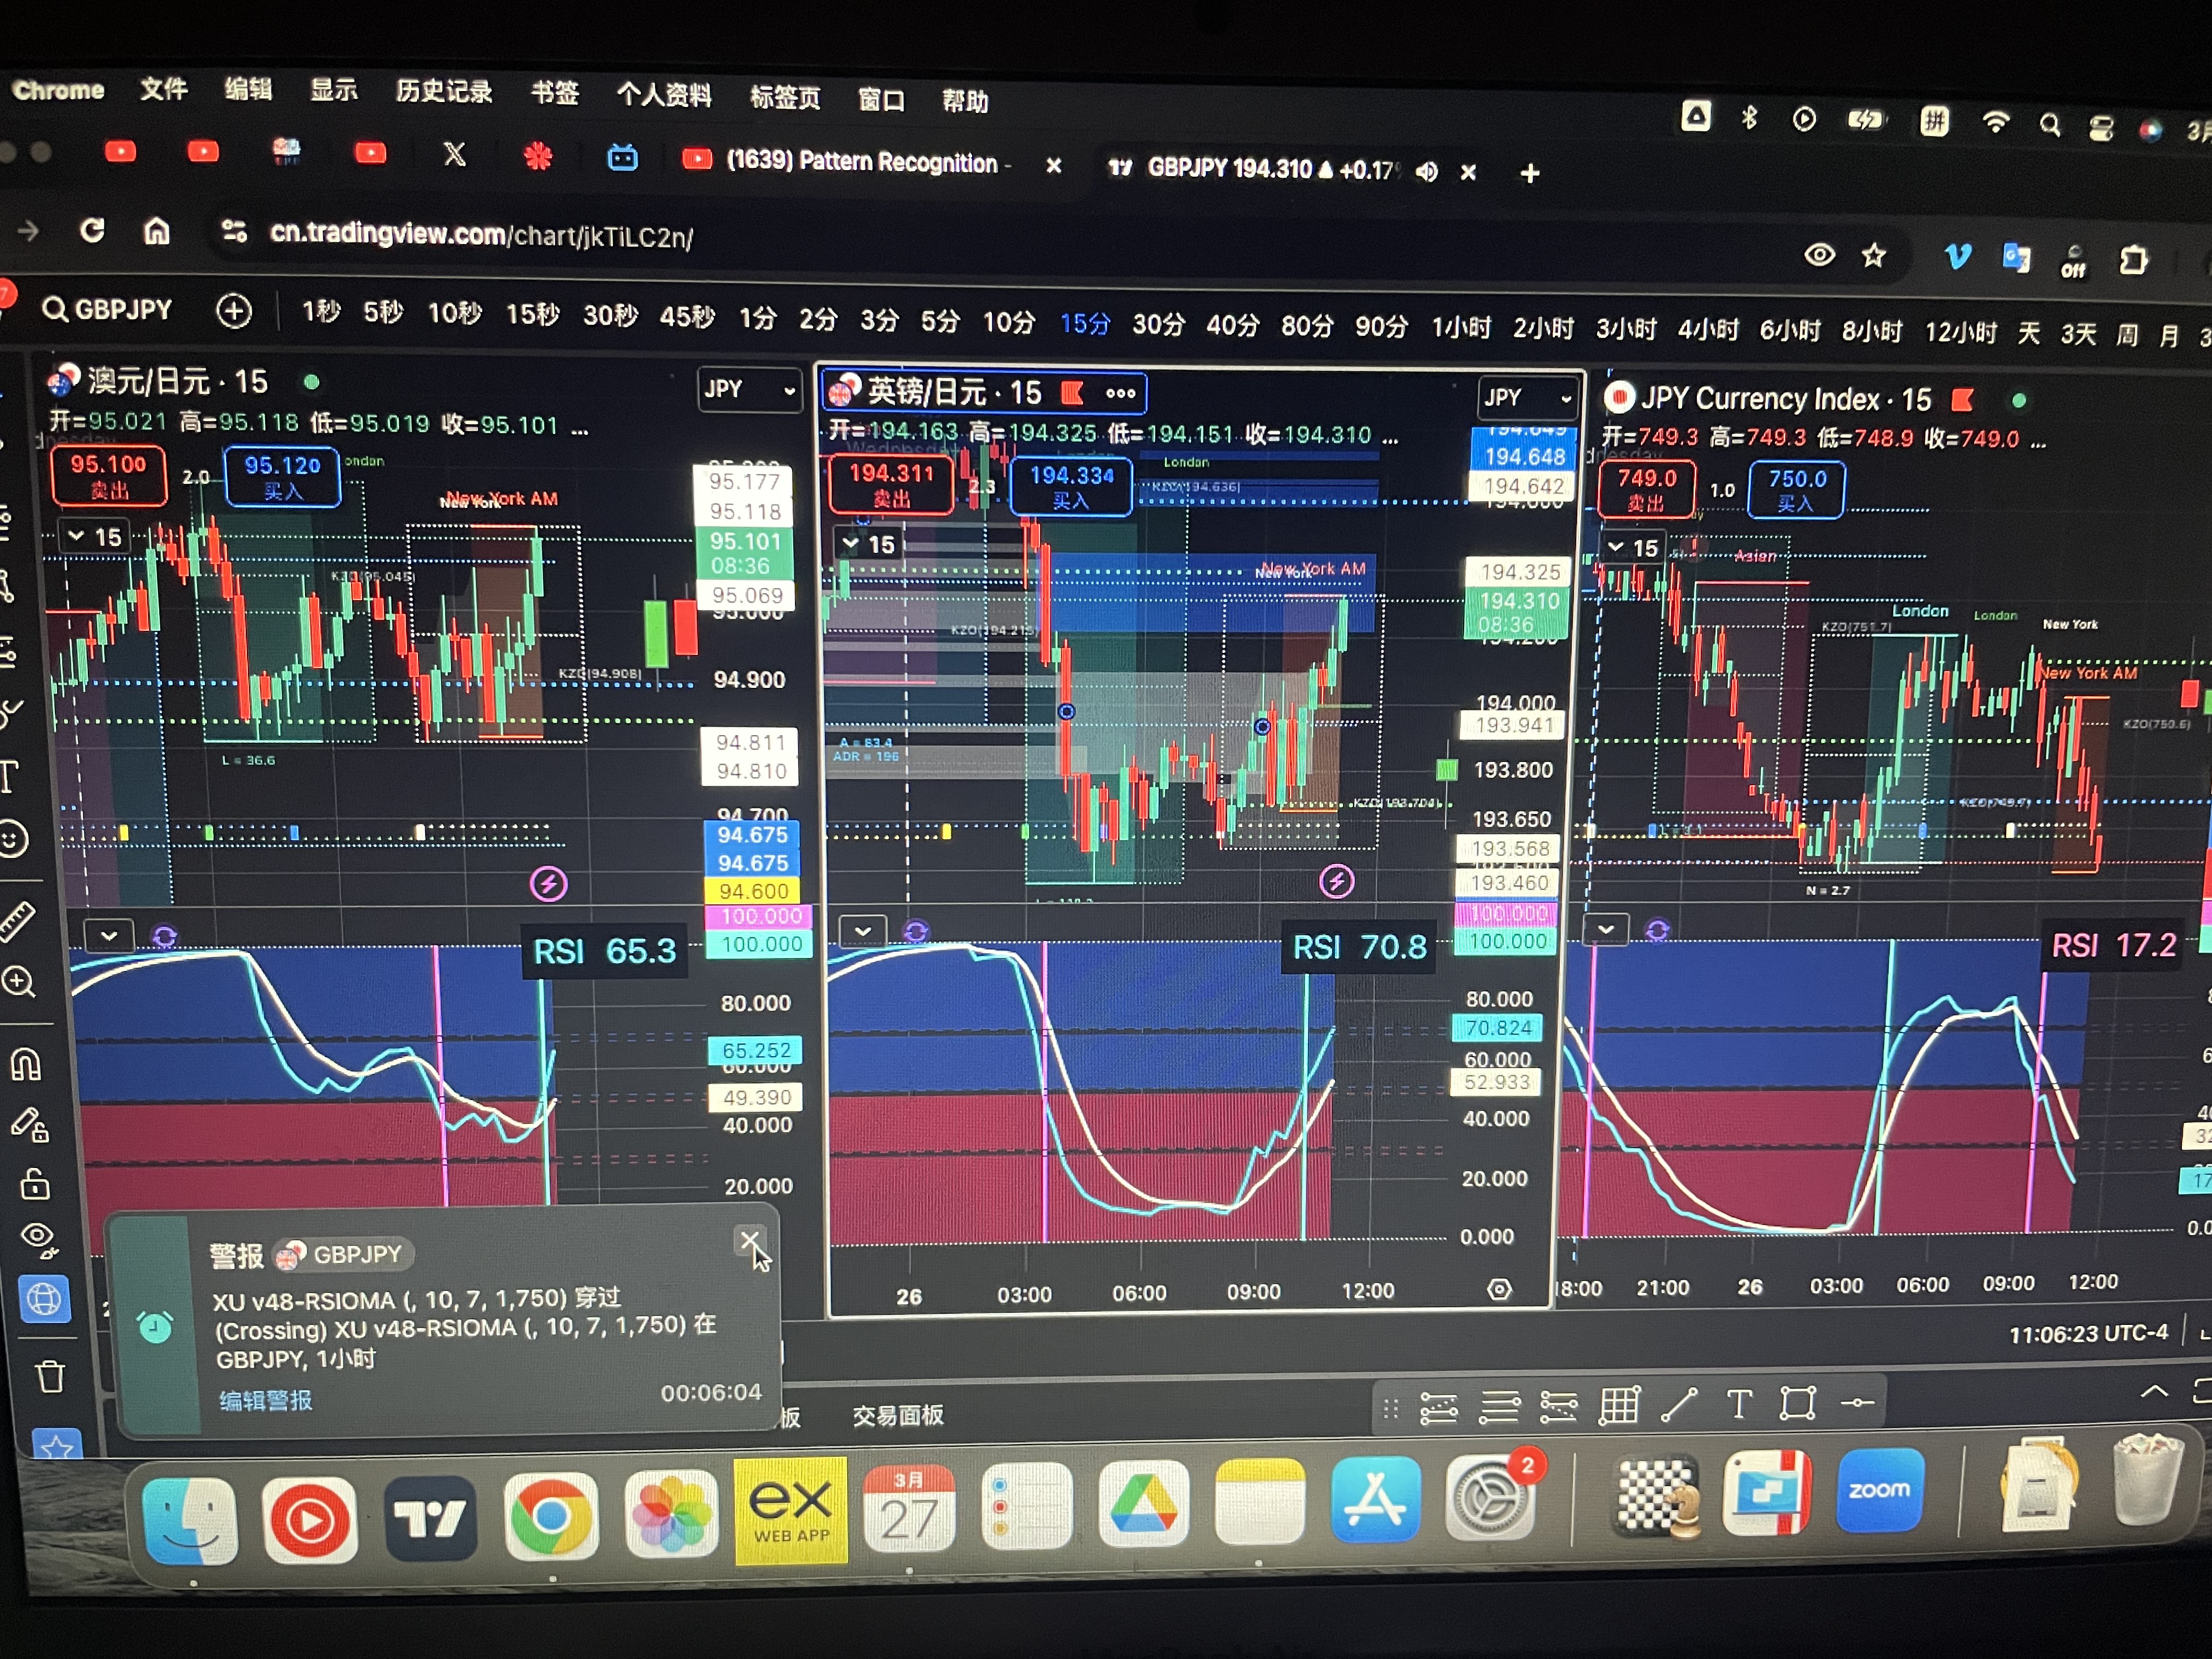Collapse the AUDJPY RSI pane chevron
This screenshot has height=1659, width=2212.
coord(109,936)
